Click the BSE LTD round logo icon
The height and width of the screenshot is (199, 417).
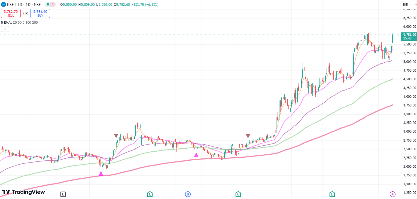[x=4, y=4]
